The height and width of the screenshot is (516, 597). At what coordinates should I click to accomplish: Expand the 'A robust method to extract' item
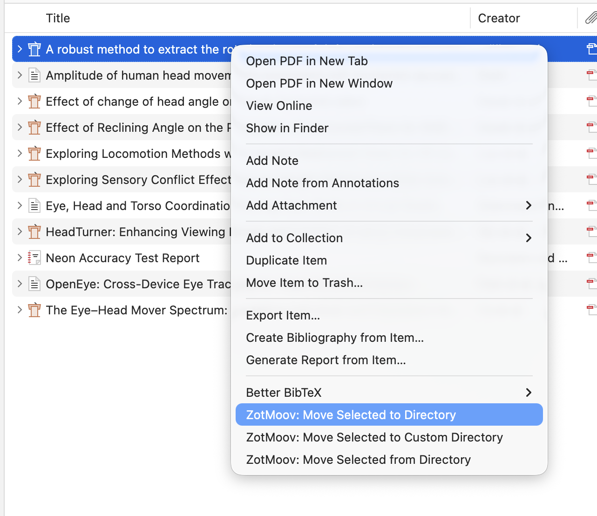click(x=20, y=49)
